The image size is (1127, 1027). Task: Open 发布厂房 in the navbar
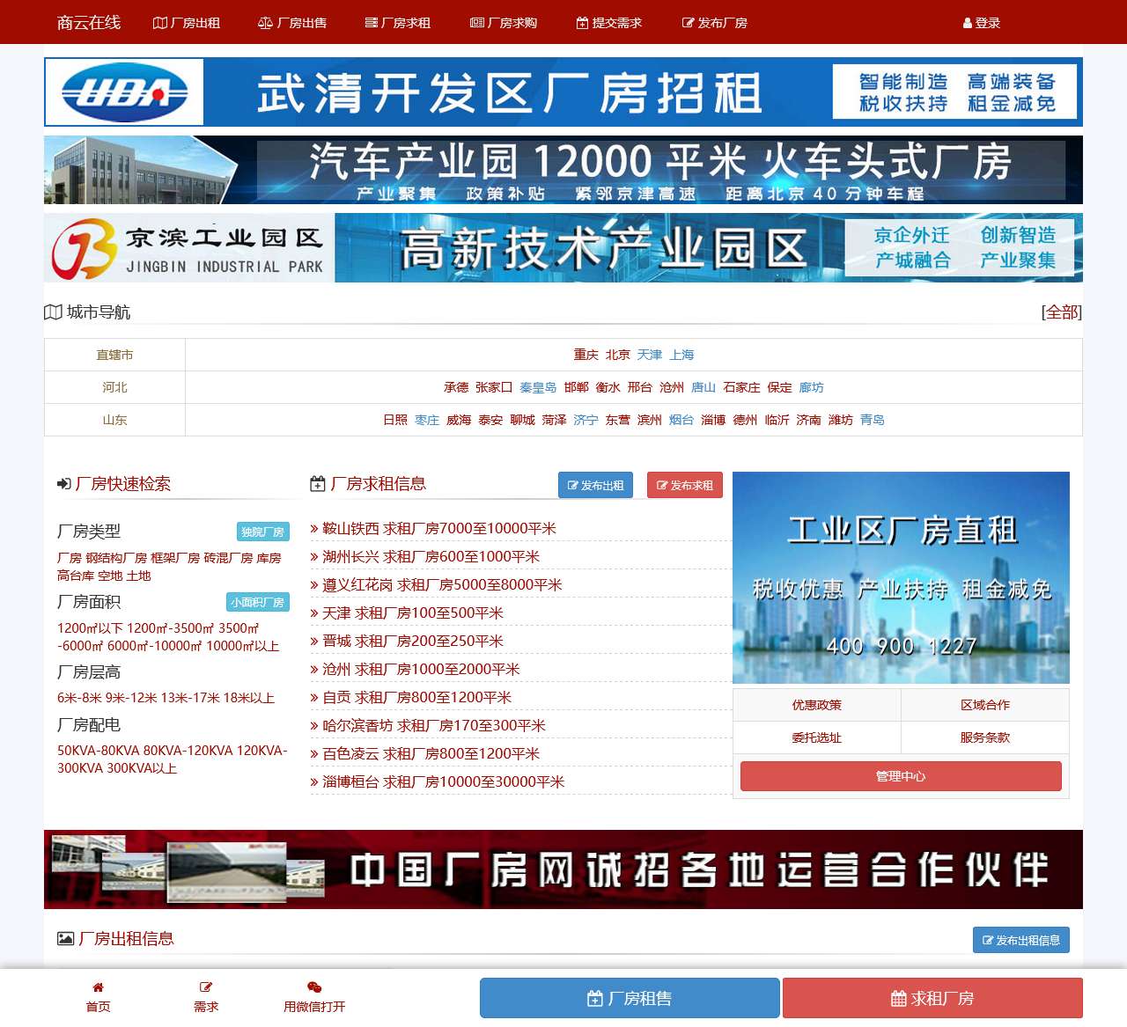(x=715, y=23)
